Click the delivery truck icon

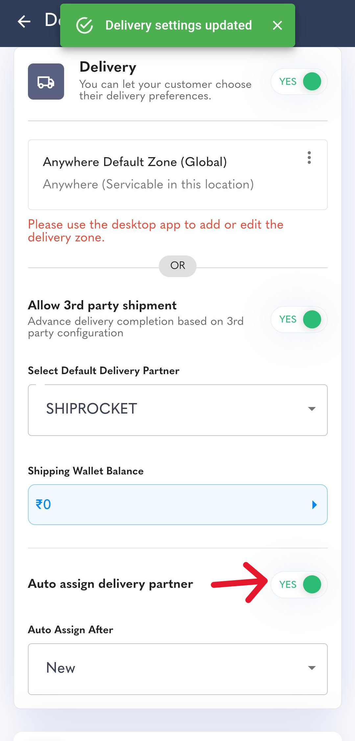(46, 82)
